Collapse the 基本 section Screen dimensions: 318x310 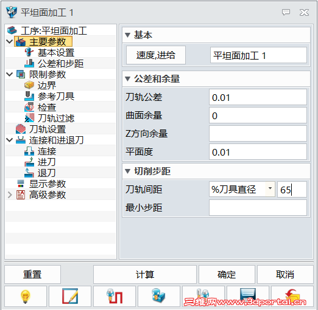(x=127, y=35)
